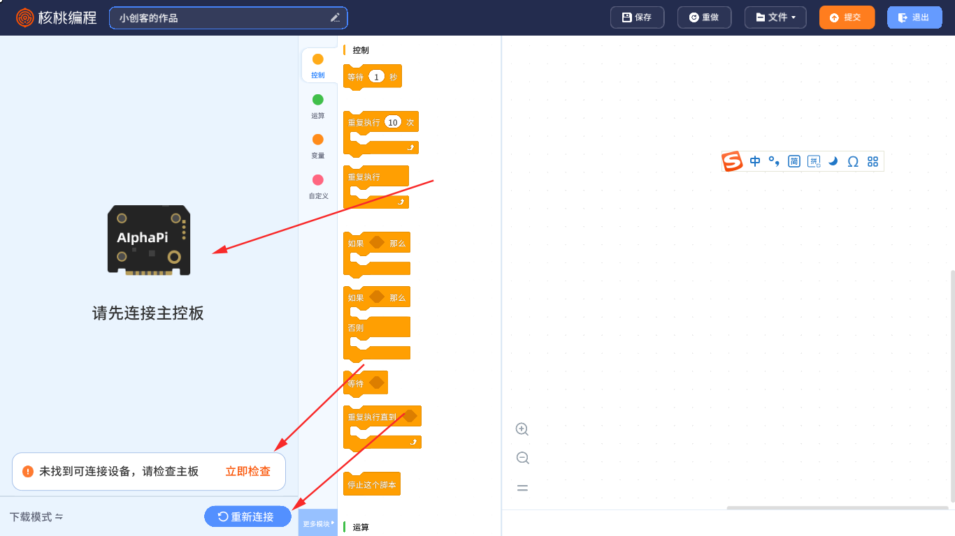The image size is (955, 536).
Task: Open the 变量 block category
Action: pyautogui.click(x=318, y=146)
